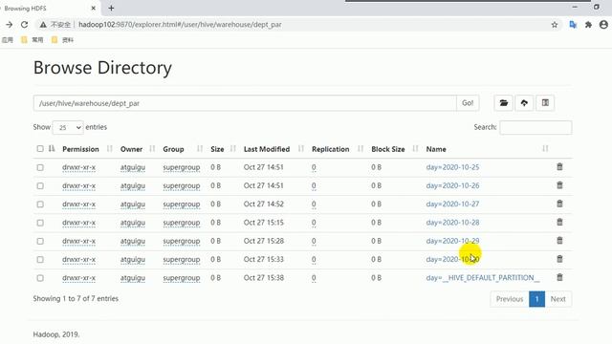612x344 pixels.
Task: Open the Show entries count dropdown
Action: pos(68,127)
